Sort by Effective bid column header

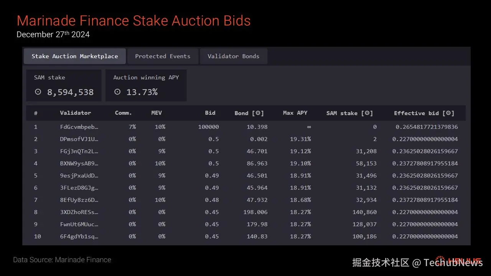tap(424, 113)
